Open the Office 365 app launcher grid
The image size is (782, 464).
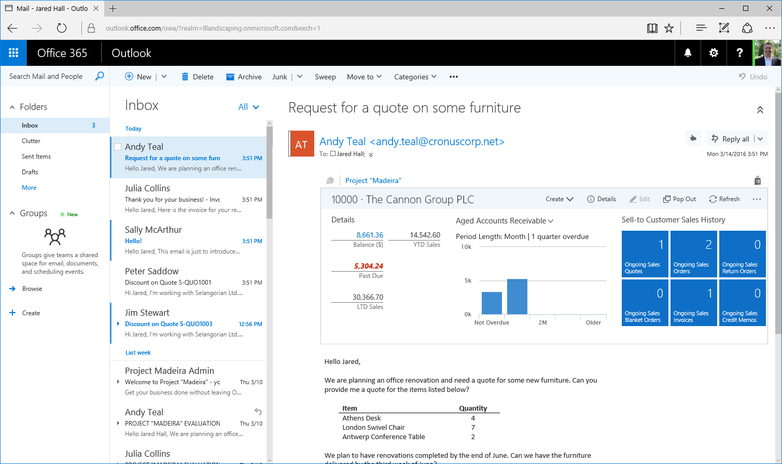(13, 53)
